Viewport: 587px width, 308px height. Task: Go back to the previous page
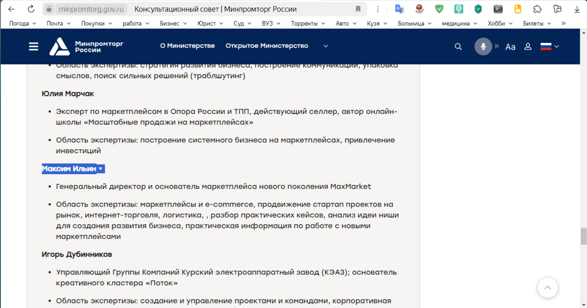click(x=11, y=9)
